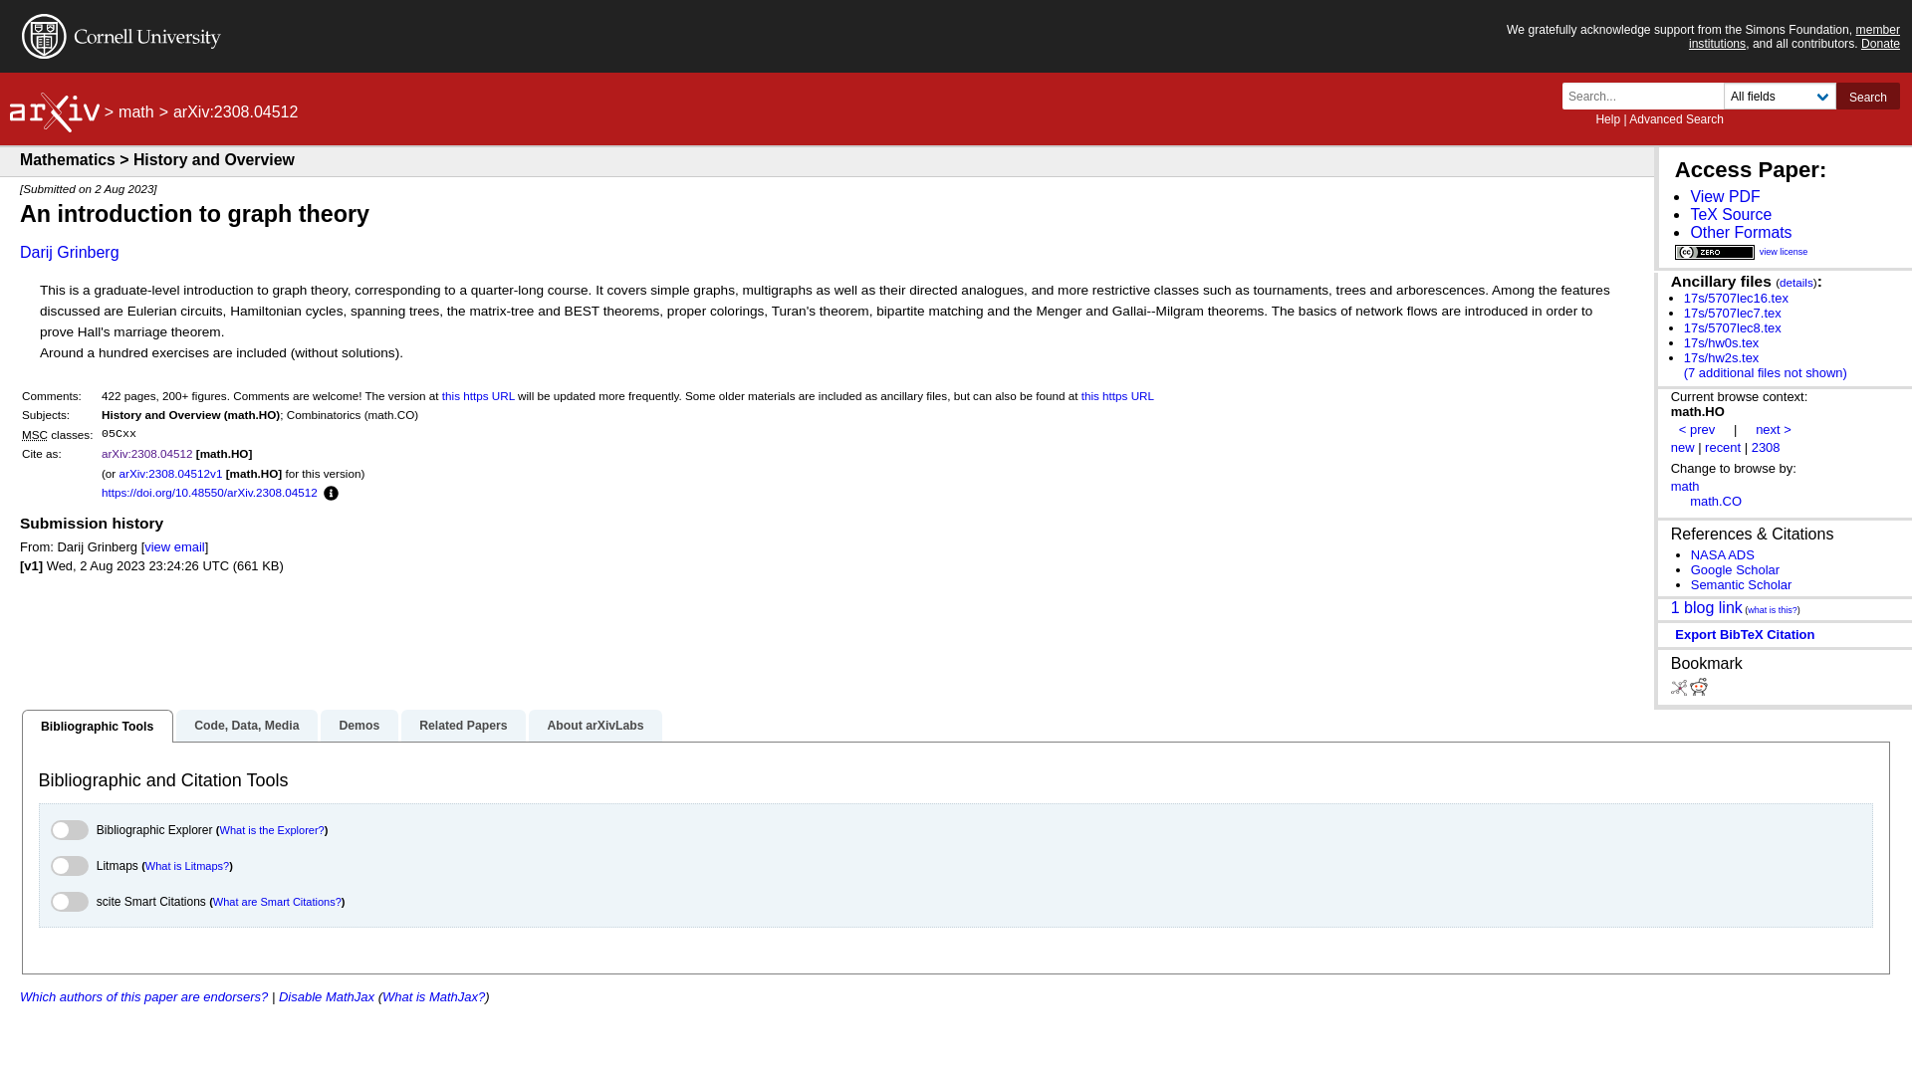
Task: Click the Google Scholar citation icon
Action: pos(1735,569)
